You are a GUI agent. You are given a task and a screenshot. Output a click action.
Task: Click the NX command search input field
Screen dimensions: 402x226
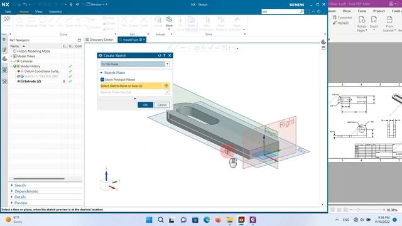click(281, 11)
